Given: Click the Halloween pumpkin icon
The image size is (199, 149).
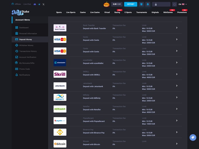Looking at the screenshot, I should [x=106, y=4].
